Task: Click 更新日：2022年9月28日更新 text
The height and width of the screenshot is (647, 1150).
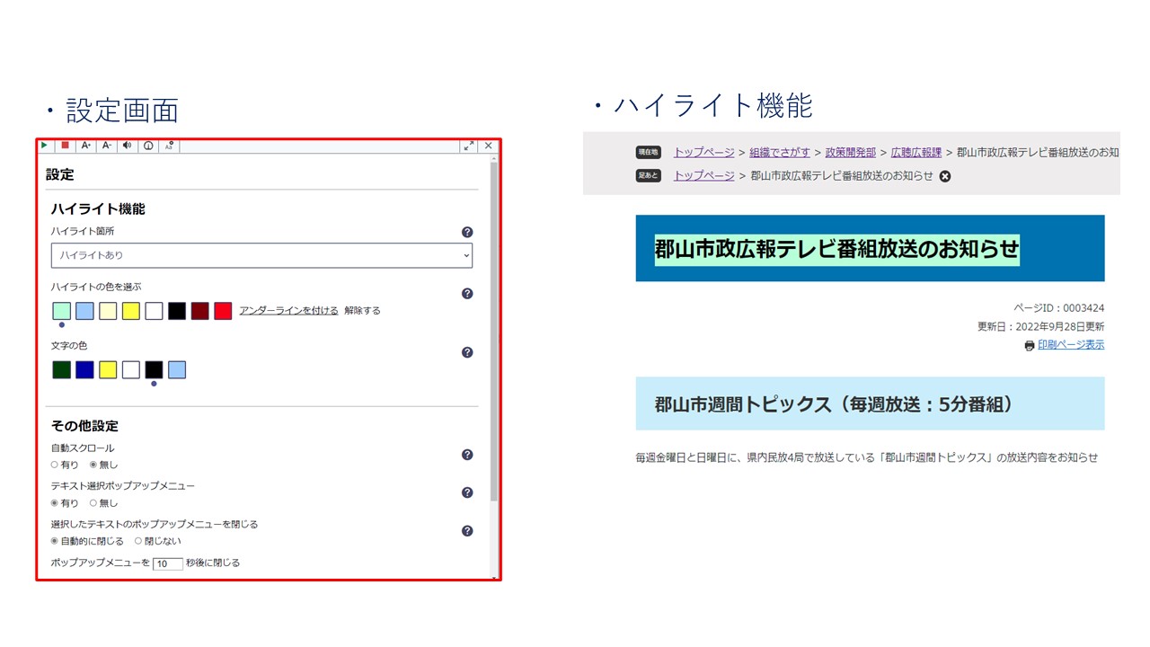Action: pyautogui.click(x=1041, y=326)
